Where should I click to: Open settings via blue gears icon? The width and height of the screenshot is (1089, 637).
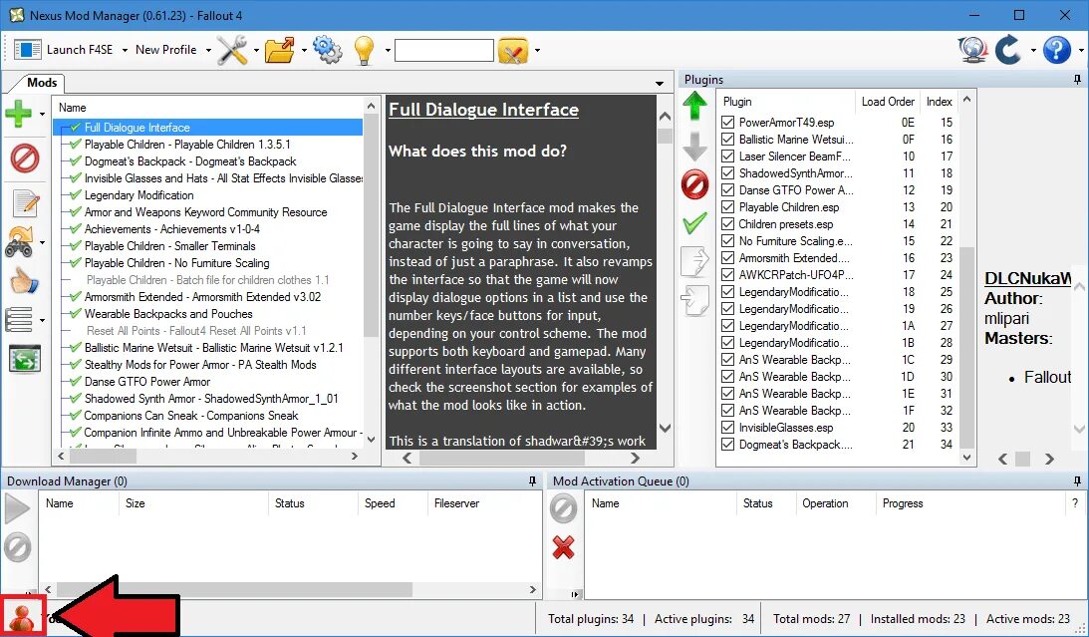click(327, 50)
